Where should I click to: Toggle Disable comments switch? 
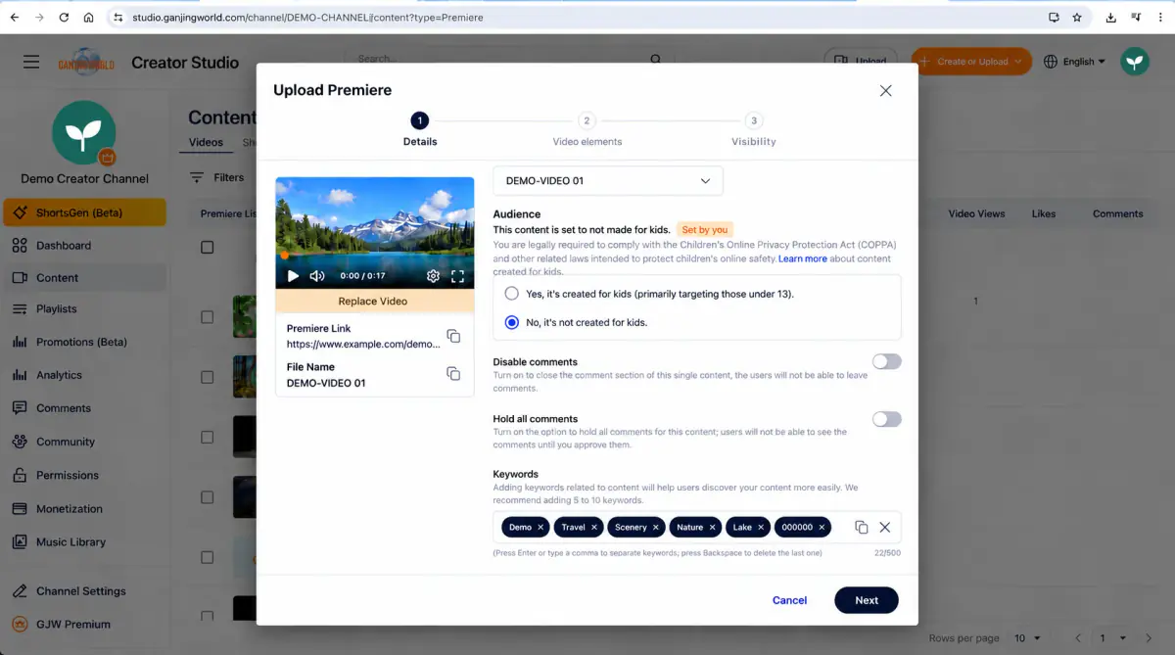click(886, 361)
